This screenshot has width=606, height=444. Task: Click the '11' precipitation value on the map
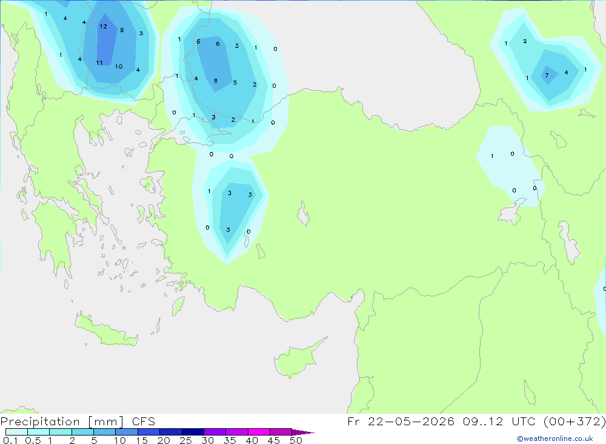tap(99, 62)
